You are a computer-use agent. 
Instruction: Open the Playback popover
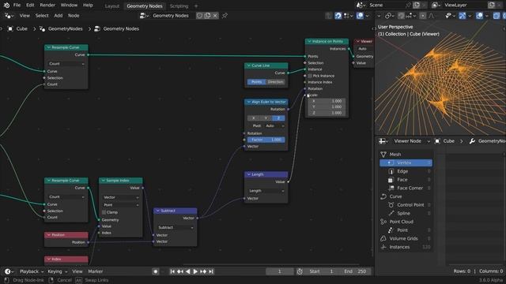pyautogui.click(x=31, y=271)
